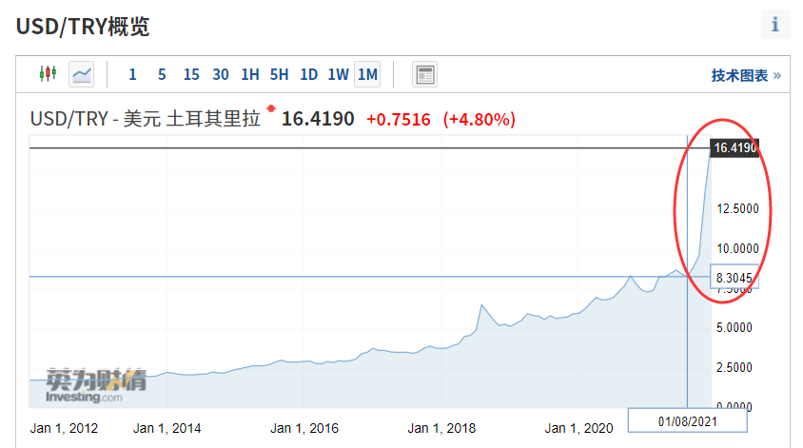Click the info icon beside USD/TRY title
The image size is (803, 448).
[x=774, y=25]
